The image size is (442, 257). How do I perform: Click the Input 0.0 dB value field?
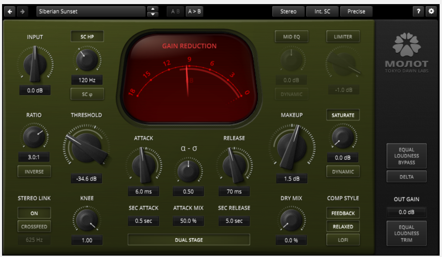click(35, 91)
